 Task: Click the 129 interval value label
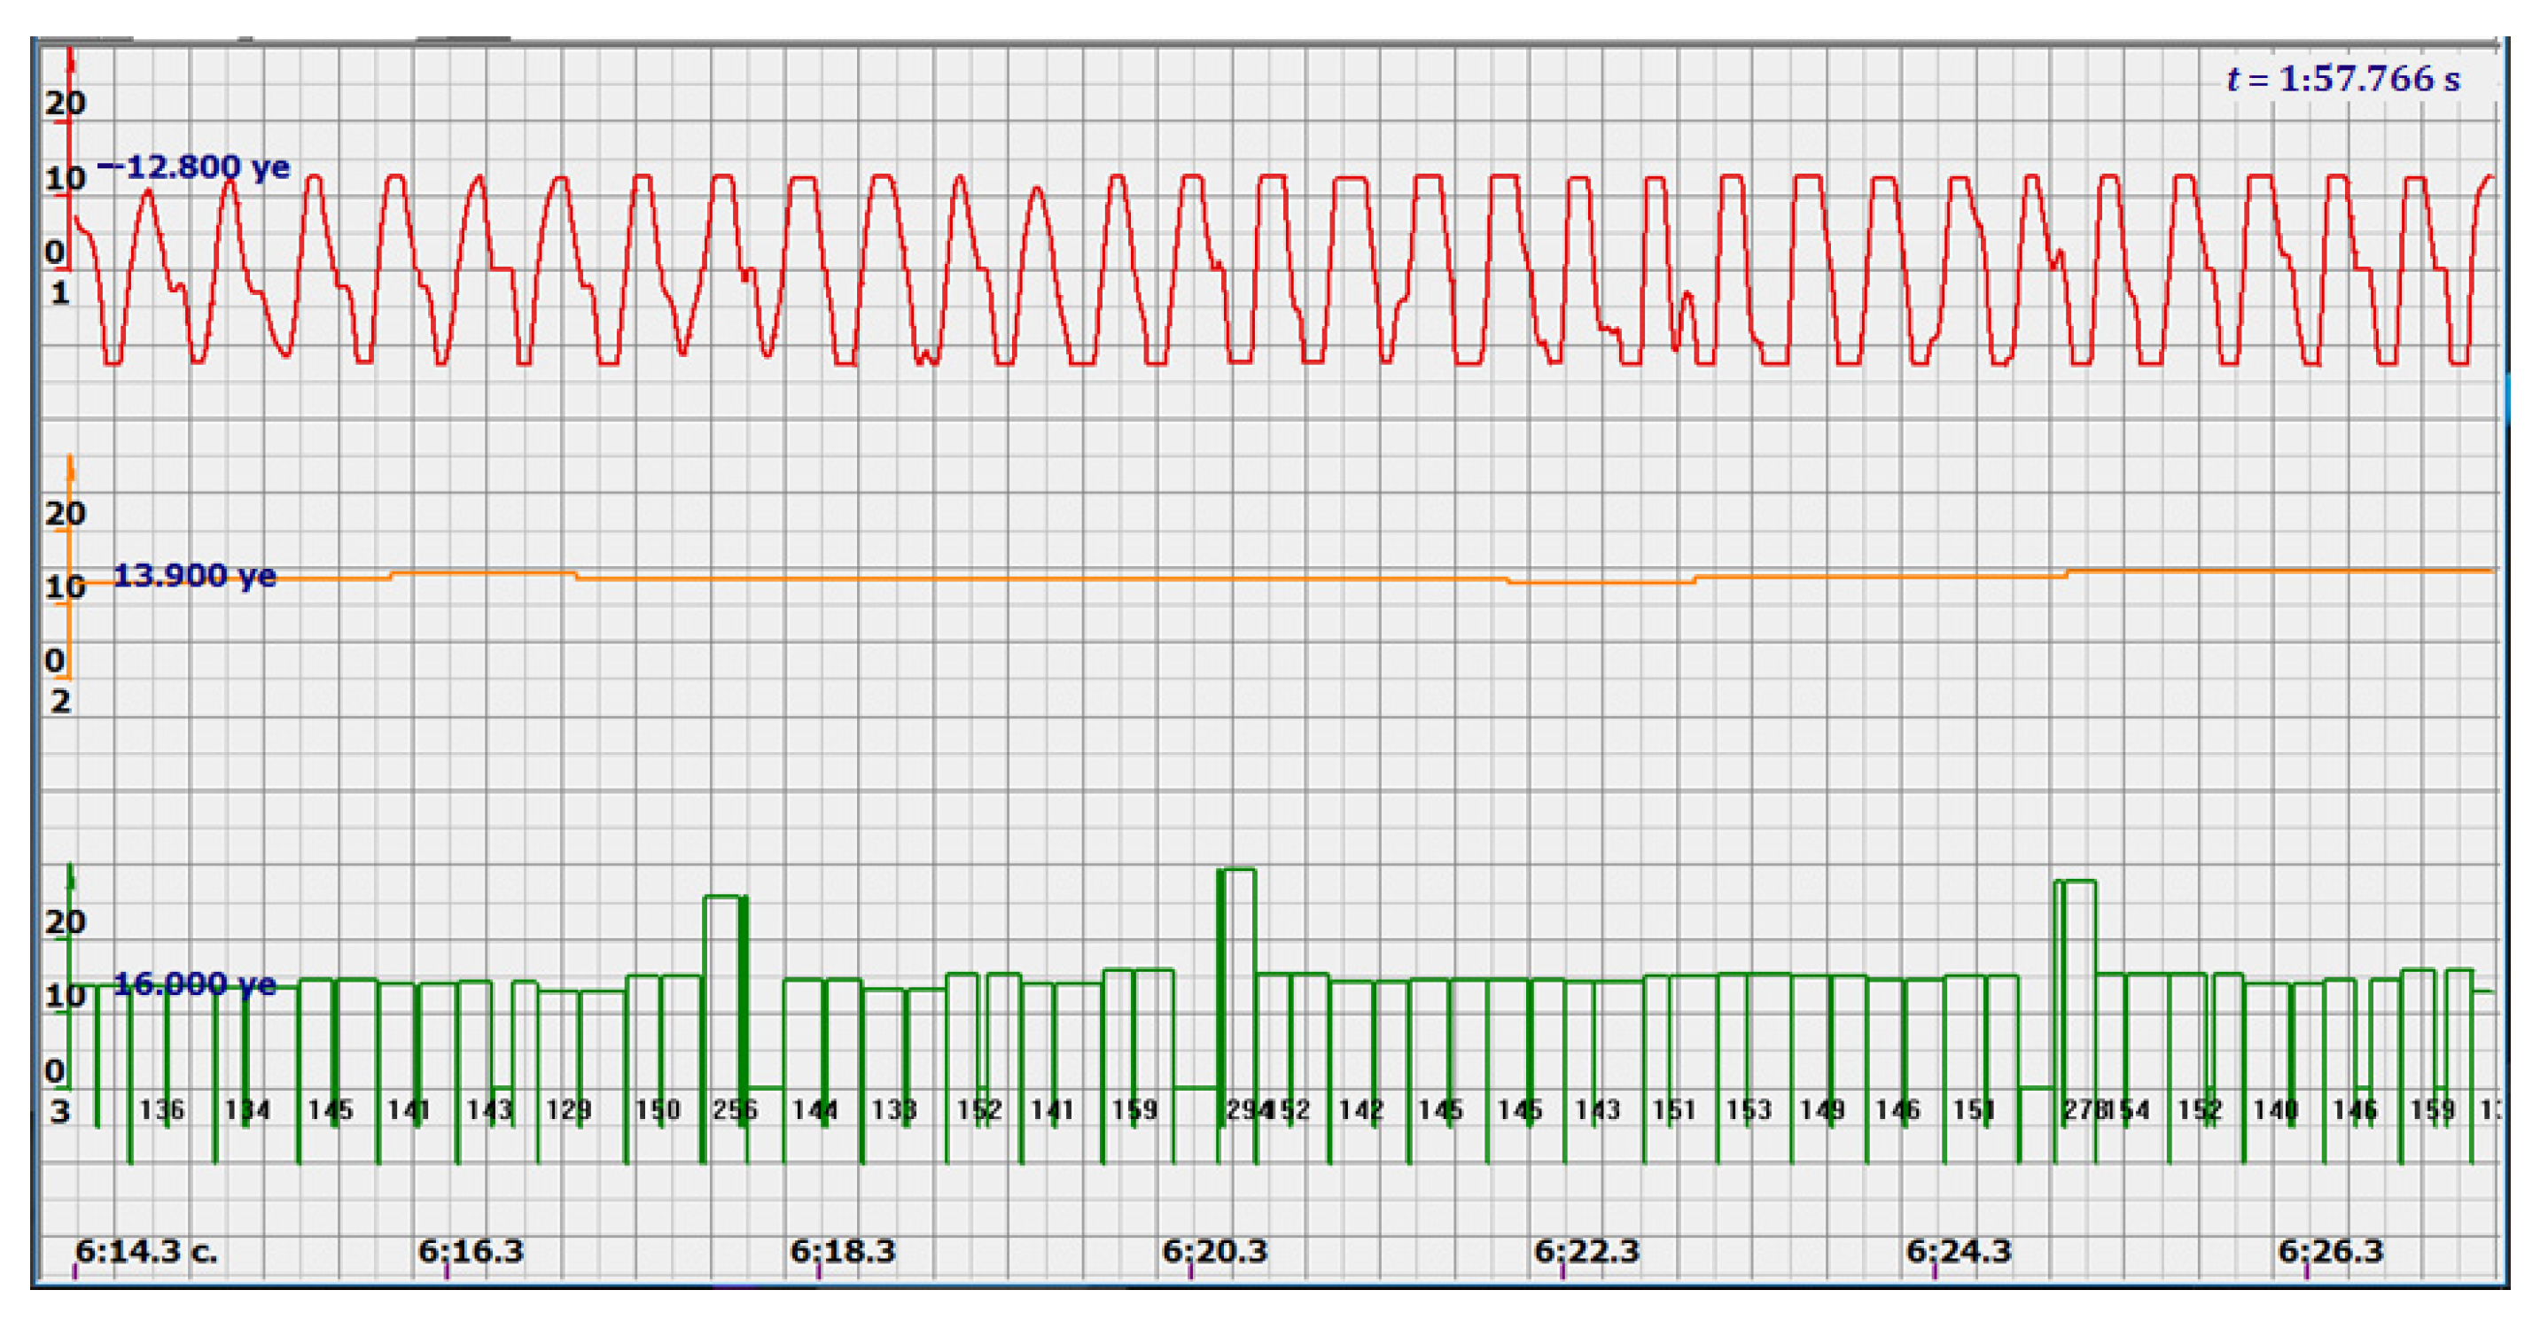pyautogui.click(x=569, y=1110)
